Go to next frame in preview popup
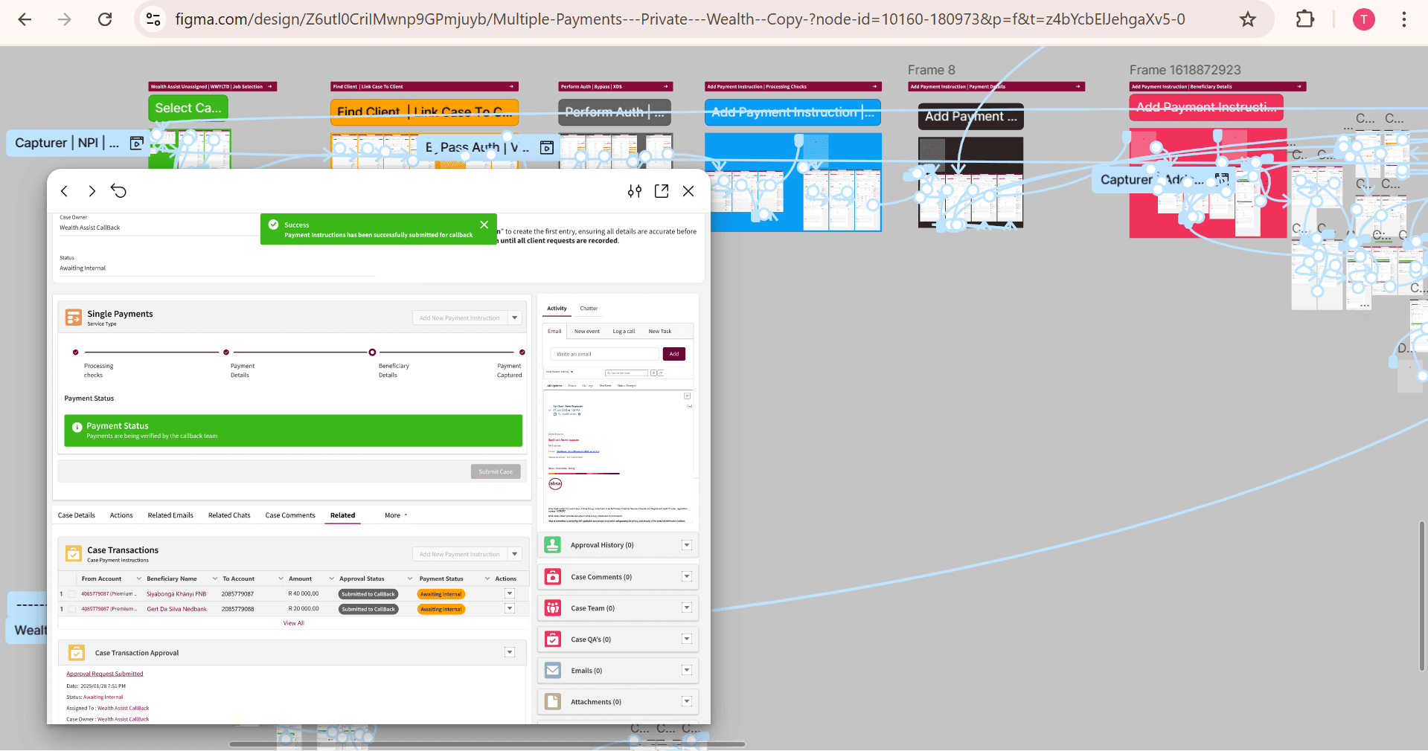The height and width of the screenshot is (751, 1428). point(92,191)
